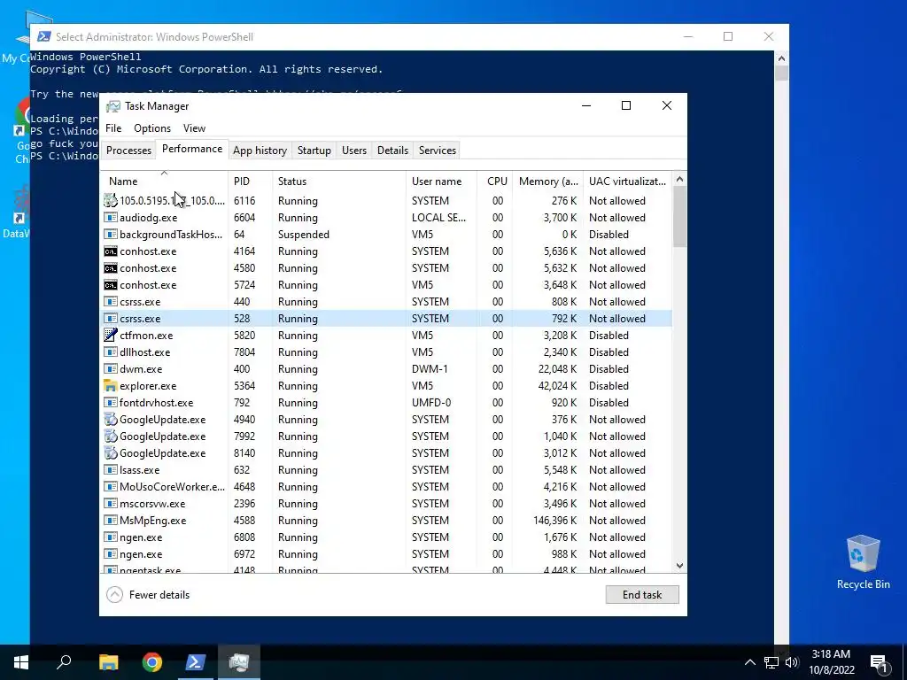Image resolution: width=907 pixels, height=680 pixels.
Task: Click the conhost.exe icon with PID 4164
Action: tap(110, 251)
